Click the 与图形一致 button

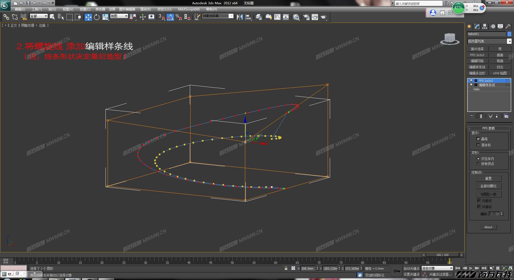(489, 194)
